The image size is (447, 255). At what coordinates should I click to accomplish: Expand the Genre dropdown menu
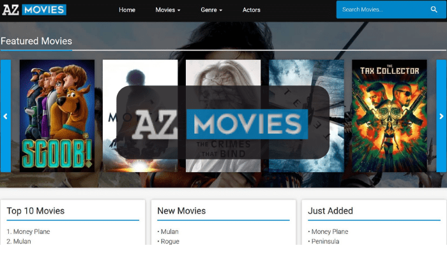[211, 10]
